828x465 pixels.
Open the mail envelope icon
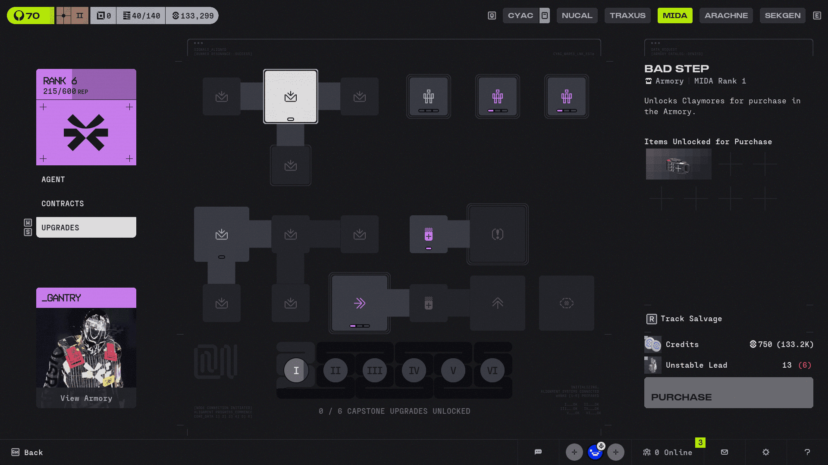coord(724,452)
